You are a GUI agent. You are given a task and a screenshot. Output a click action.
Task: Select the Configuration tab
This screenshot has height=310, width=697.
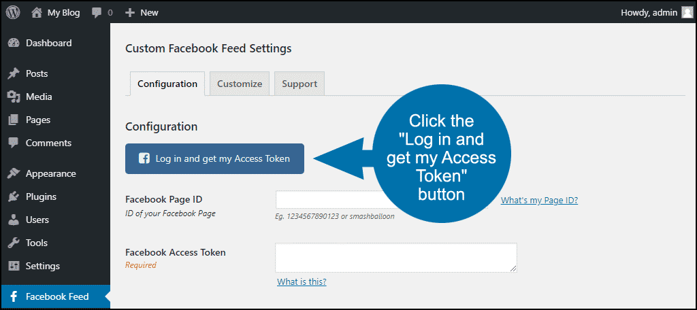[167, 84]
